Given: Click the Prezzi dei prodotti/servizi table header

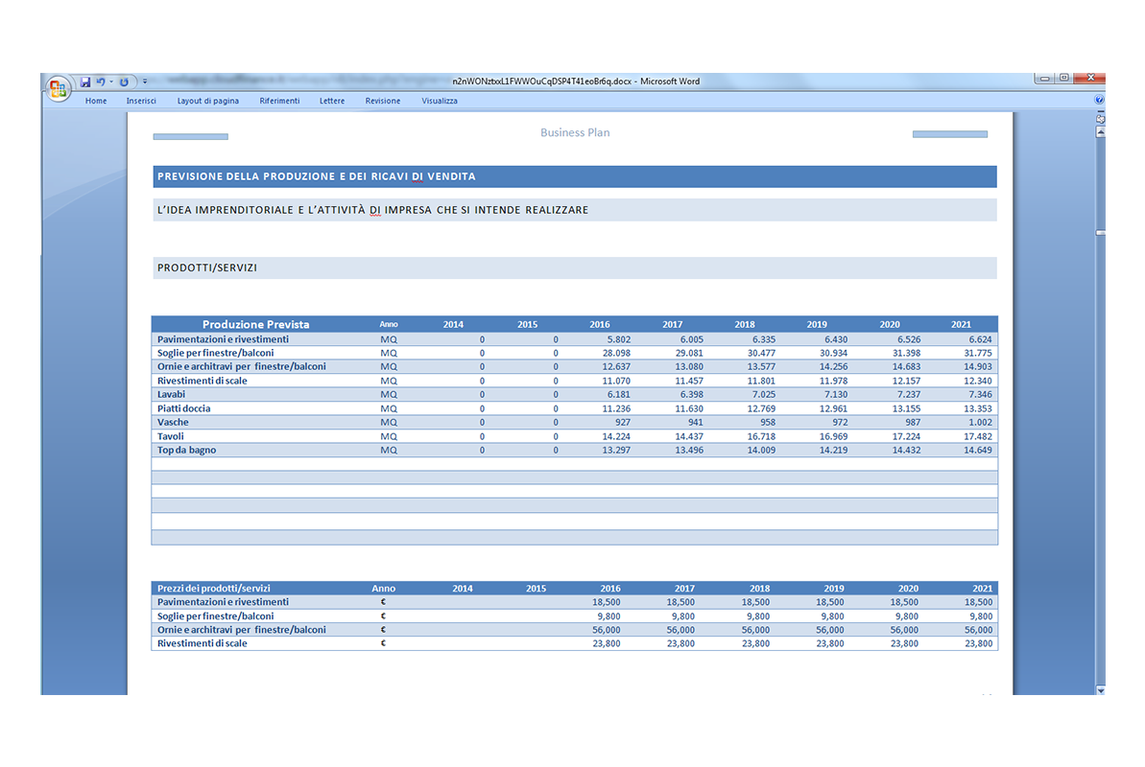Looking at the screenshot, I should click(x=214, y=589).
